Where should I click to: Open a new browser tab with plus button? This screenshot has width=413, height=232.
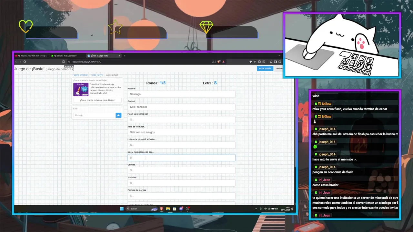125,56
